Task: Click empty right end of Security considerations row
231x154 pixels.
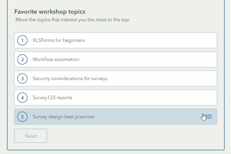Action: point(197,79)
